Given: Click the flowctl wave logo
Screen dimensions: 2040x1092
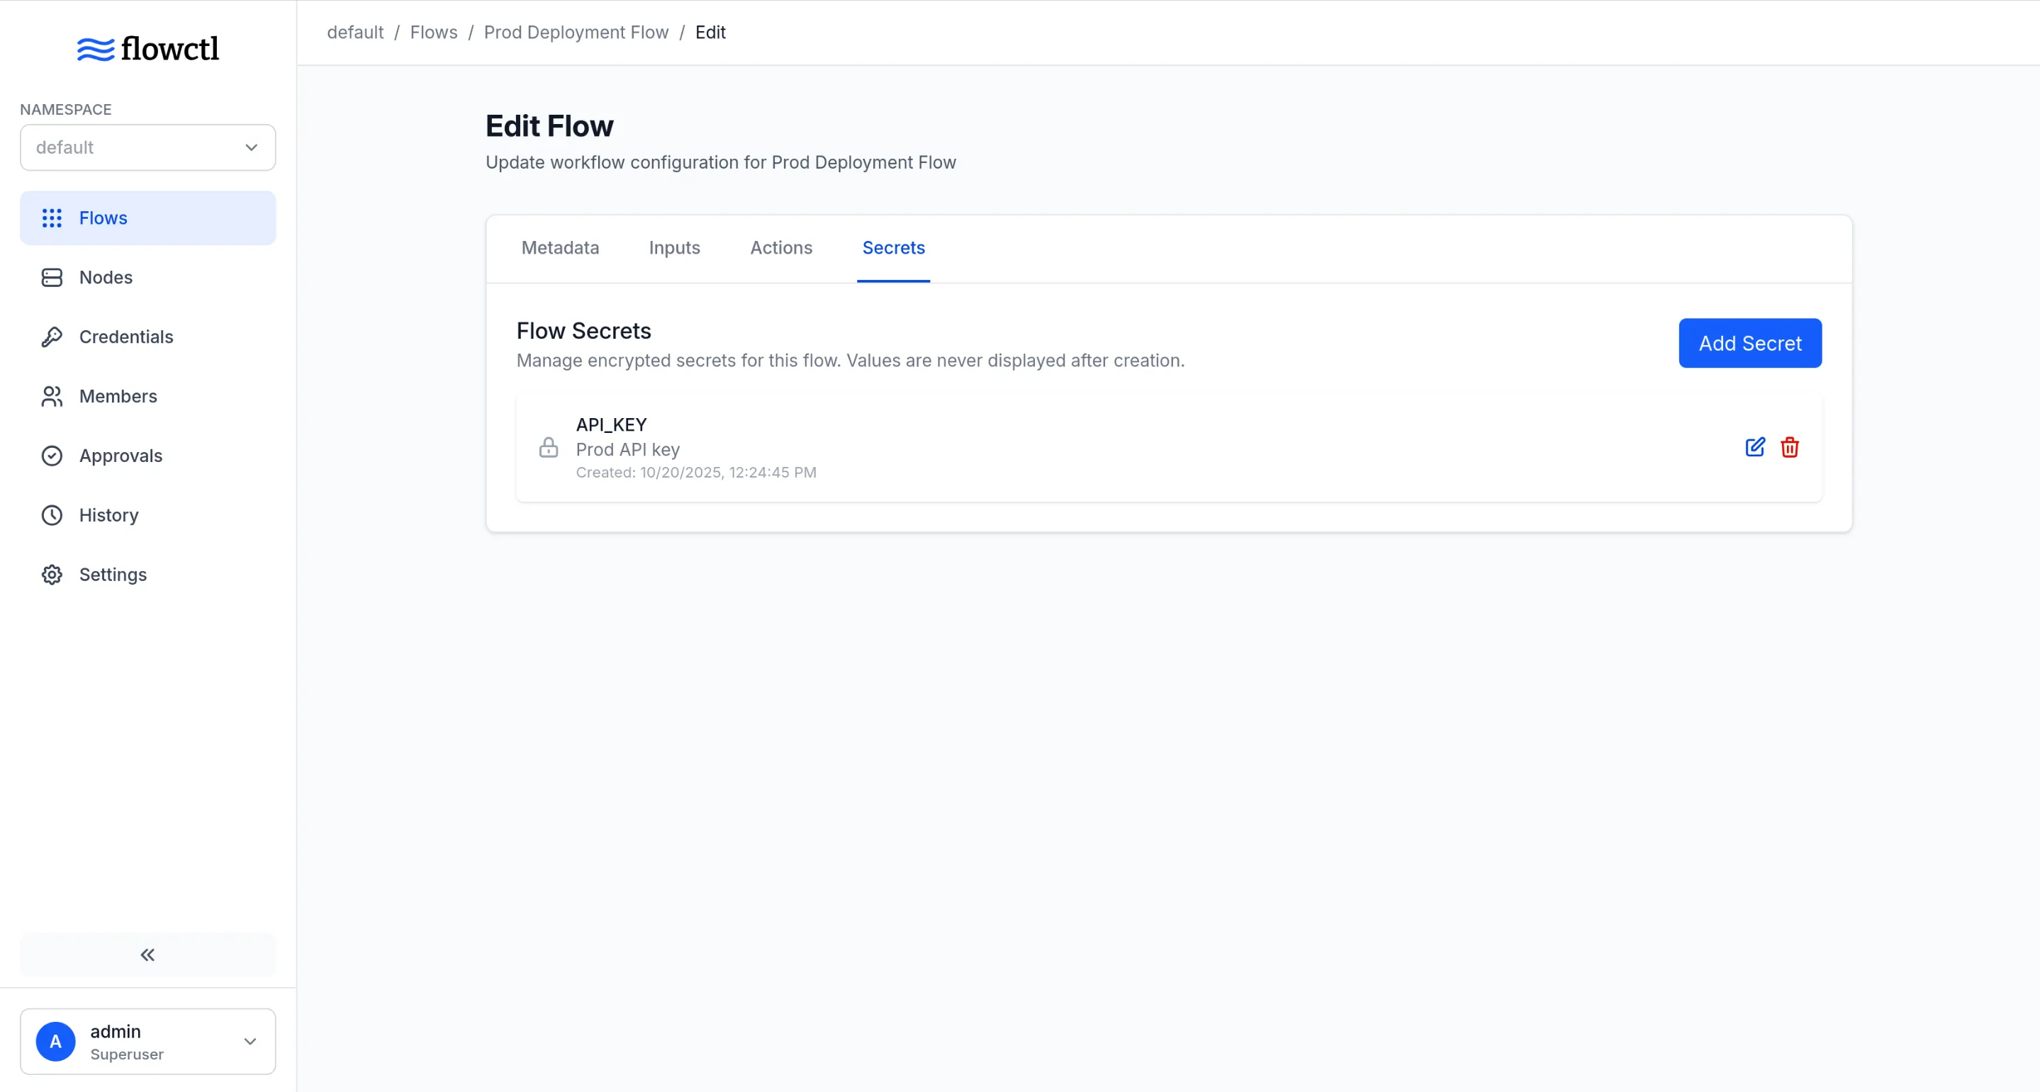Looking at the screenshot, I should pyautogui.click(x=95, y=49).
